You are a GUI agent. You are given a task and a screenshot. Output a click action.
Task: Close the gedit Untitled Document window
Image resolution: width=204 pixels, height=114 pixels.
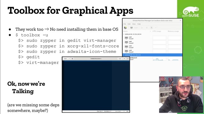click(x=128, y=59)
